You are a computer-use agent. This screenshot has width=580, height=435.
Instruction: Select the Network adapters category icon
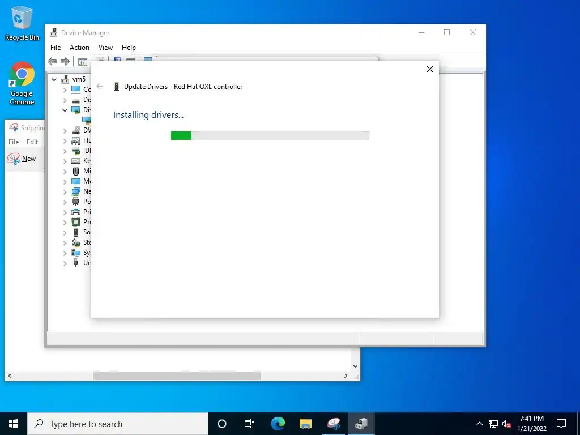(76, 191)
